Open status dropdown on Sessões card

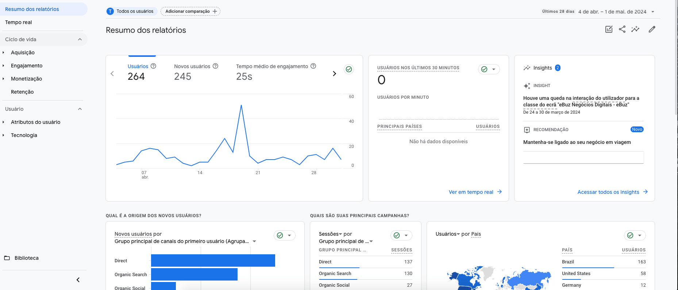tap(406, 235)
